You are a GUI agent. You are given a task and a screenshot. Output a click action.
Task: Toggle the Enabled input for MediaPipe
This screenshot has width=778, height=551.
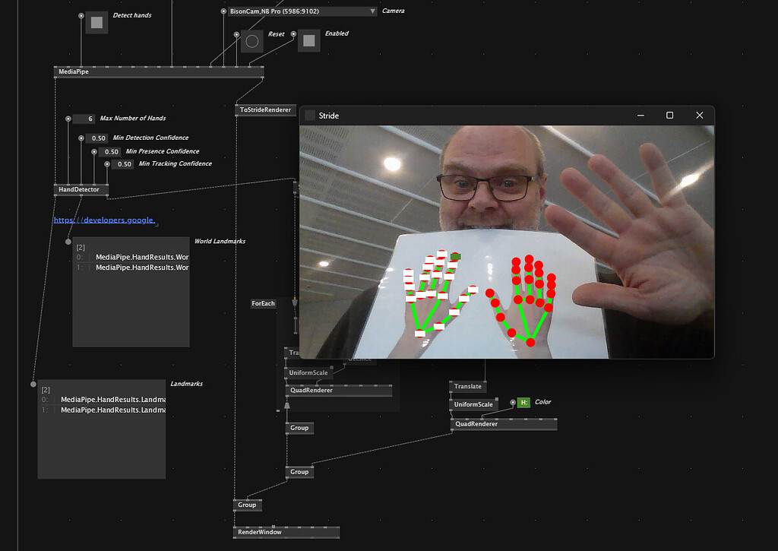tap(308, 41)
